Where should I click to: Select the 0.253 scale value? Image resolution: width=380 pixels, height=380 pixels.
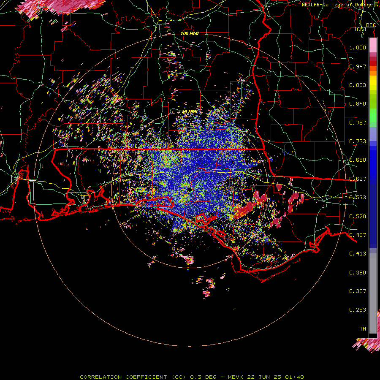(x=358, y=310)
